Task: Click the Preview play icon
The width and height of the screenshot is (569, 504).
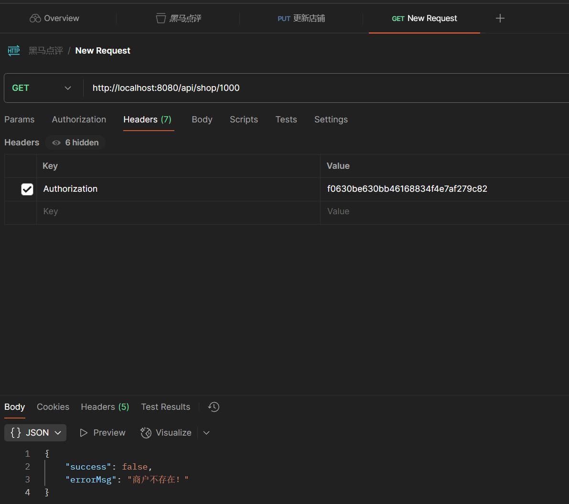Action: point(84,433)
